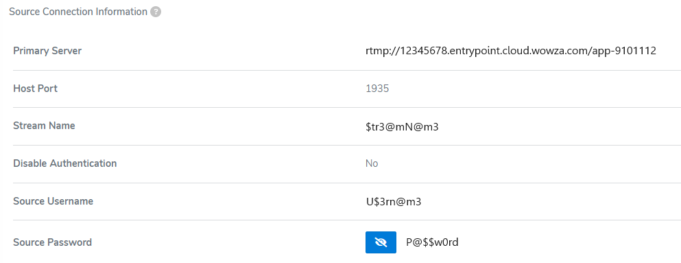Click the Source Username label
The height and width of the screenshot is (263, 681).
coord(53,201)
